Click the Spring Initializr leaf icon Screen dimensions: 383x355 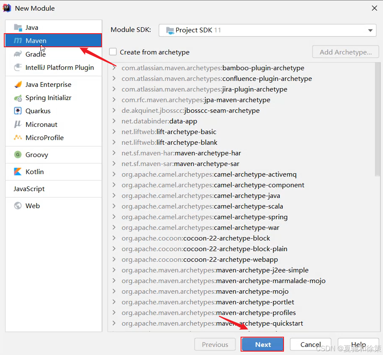click(x=18, y=98)
